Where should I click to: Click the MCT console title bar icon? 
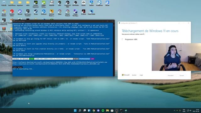[x=14, y=21]
